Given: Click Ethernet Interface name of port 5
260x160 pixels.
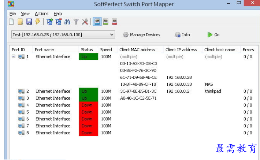Looking at the screenshot, I should point(53,112).
